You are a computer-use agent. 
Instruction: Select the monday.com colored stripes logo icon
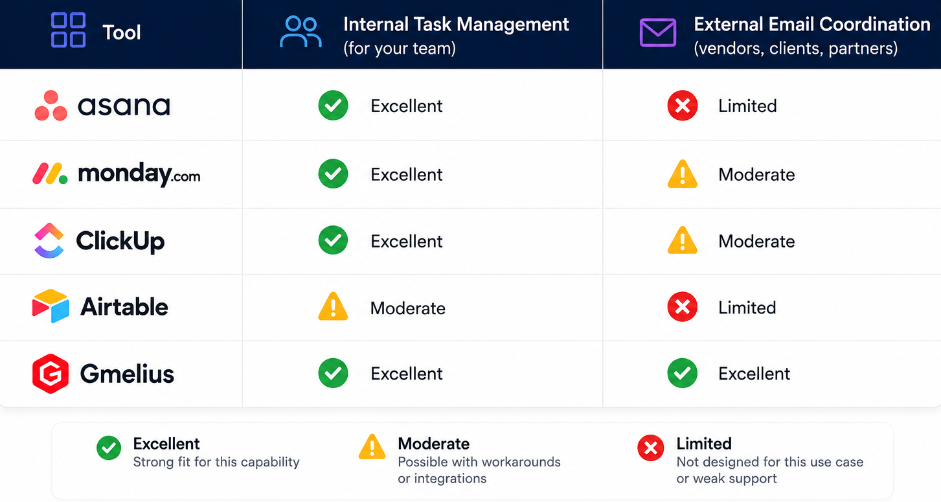pos(50,174)
